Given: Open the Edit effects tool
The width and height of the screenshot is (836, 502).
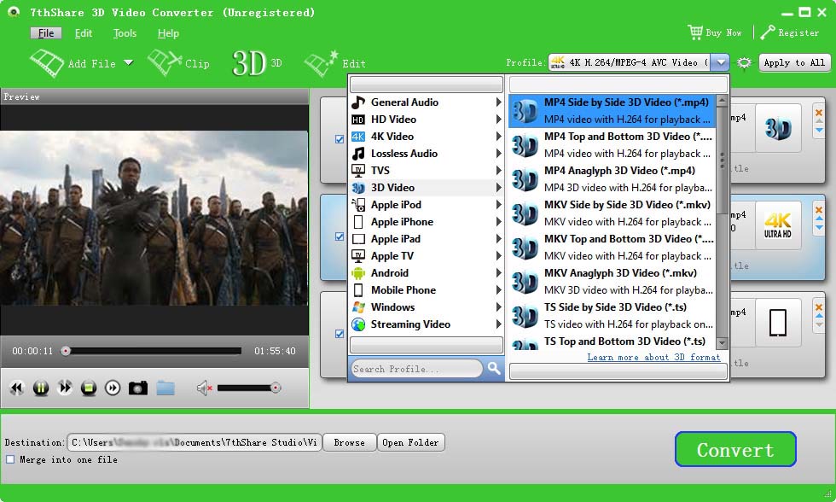Looking at the screenshot, I should [x=334, y=63].
